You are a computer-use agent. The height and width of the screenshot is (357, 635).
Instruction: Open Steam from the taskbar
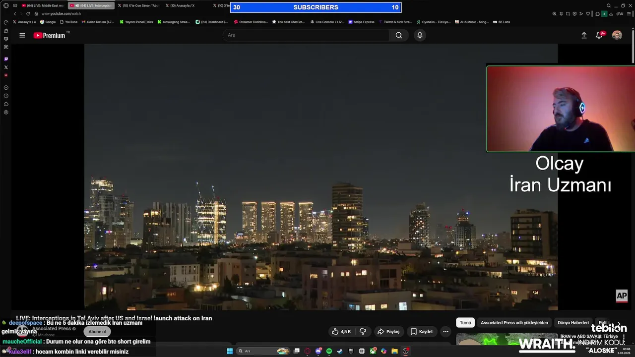tap(340, 351)
